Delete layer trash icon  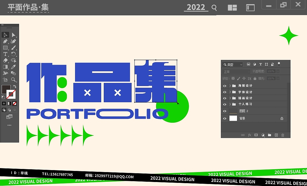point(283,135)
